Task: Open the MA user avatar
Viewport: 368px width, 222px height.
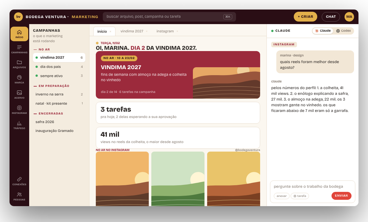Action: [349, 17]
